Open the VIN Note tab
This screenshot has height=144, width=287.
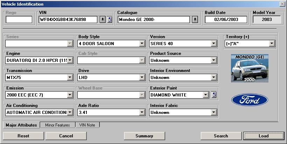click(x=87, y=125)
